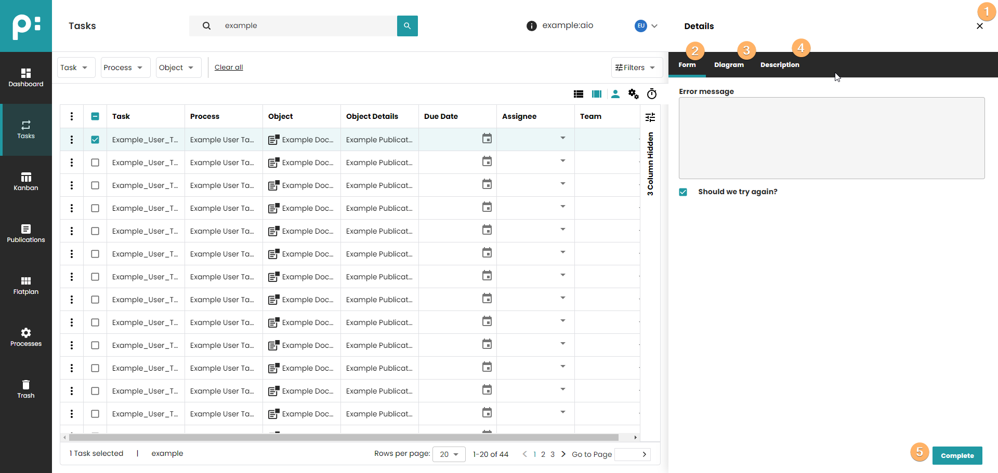Switch to the Diagram tab
The height and width of the screenshot is (473, 998).
tap(729, 65)
